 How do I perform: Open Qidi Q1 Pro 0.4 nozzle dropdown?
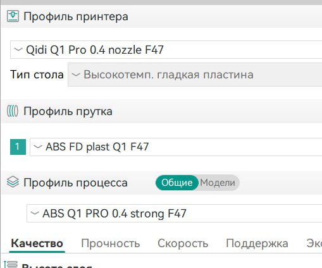point(166,50)
